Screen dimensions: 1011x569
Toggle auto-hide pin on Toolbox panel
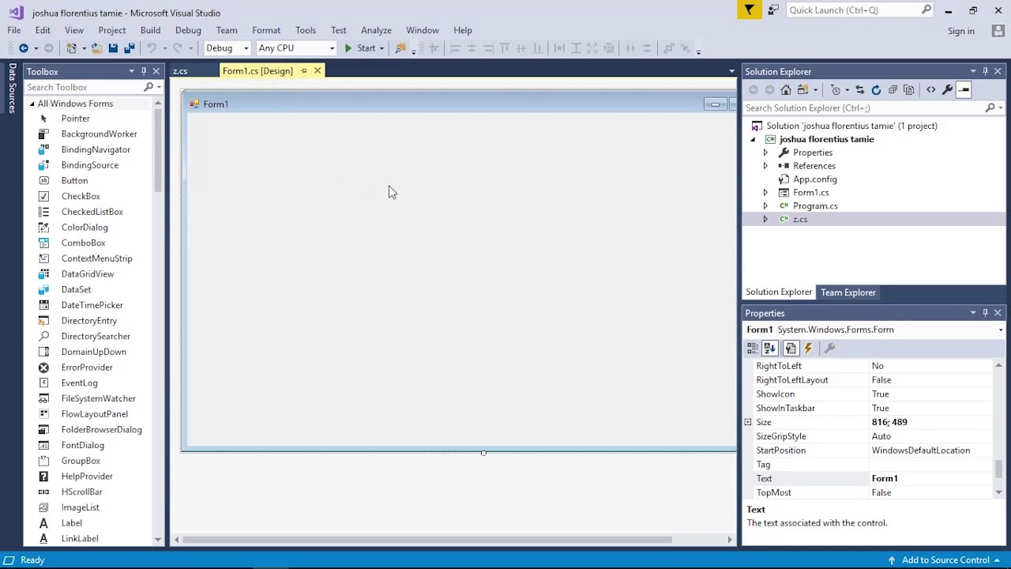144,71
